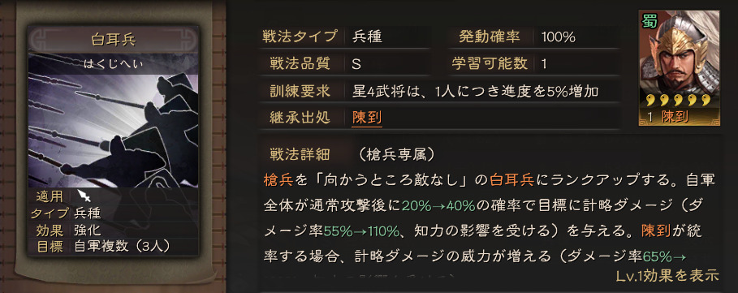Toggle the Lv.1効果を表示 display

[x=667, y=275]
